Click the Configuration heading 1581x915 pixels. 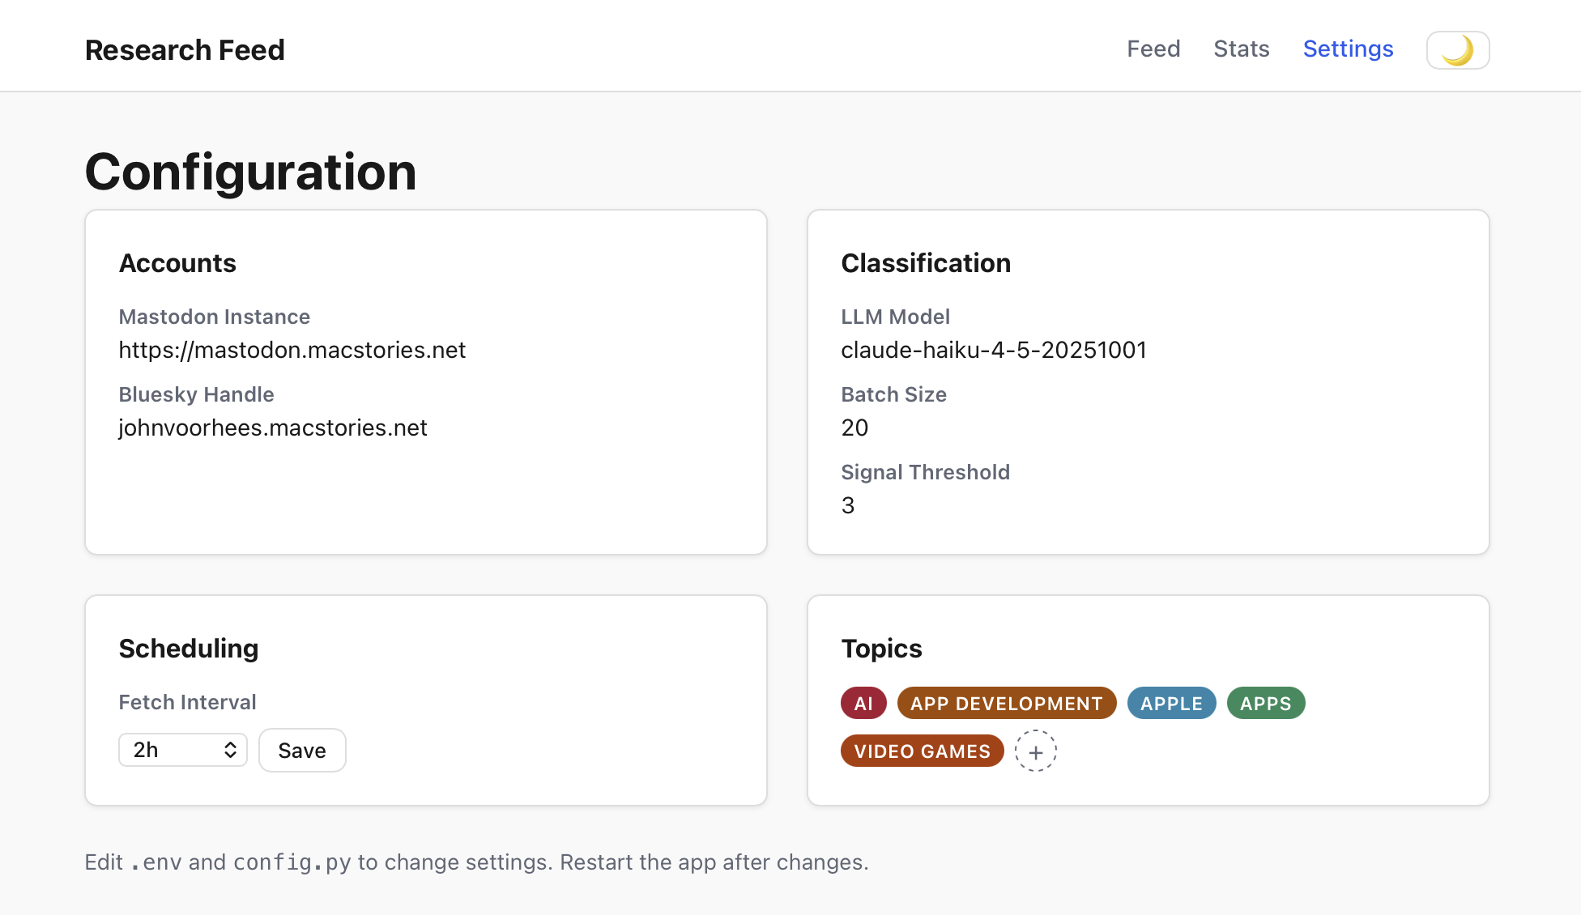250,172
